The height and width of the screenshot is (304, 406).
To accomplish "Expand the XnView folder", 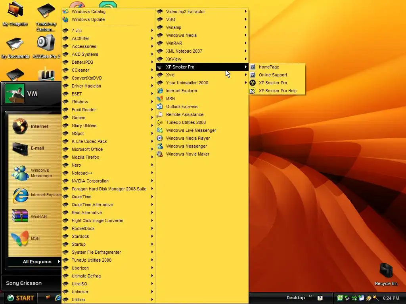I will pos(202,59).
